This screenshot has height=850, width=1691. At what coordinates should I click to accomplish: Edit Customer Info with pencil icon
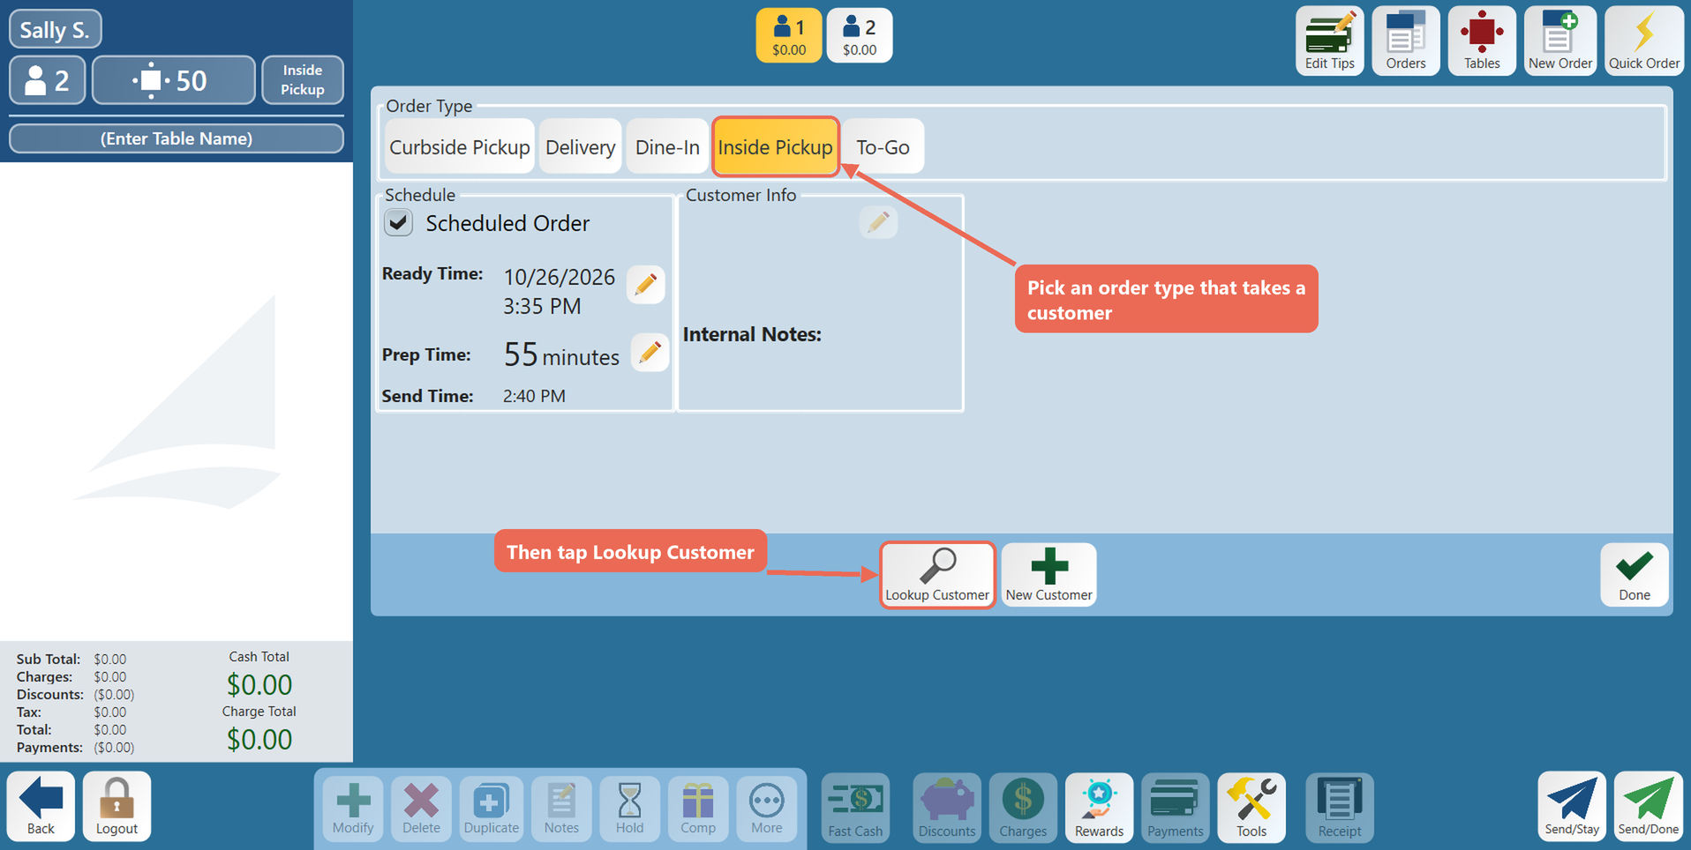tap(878, 222)
